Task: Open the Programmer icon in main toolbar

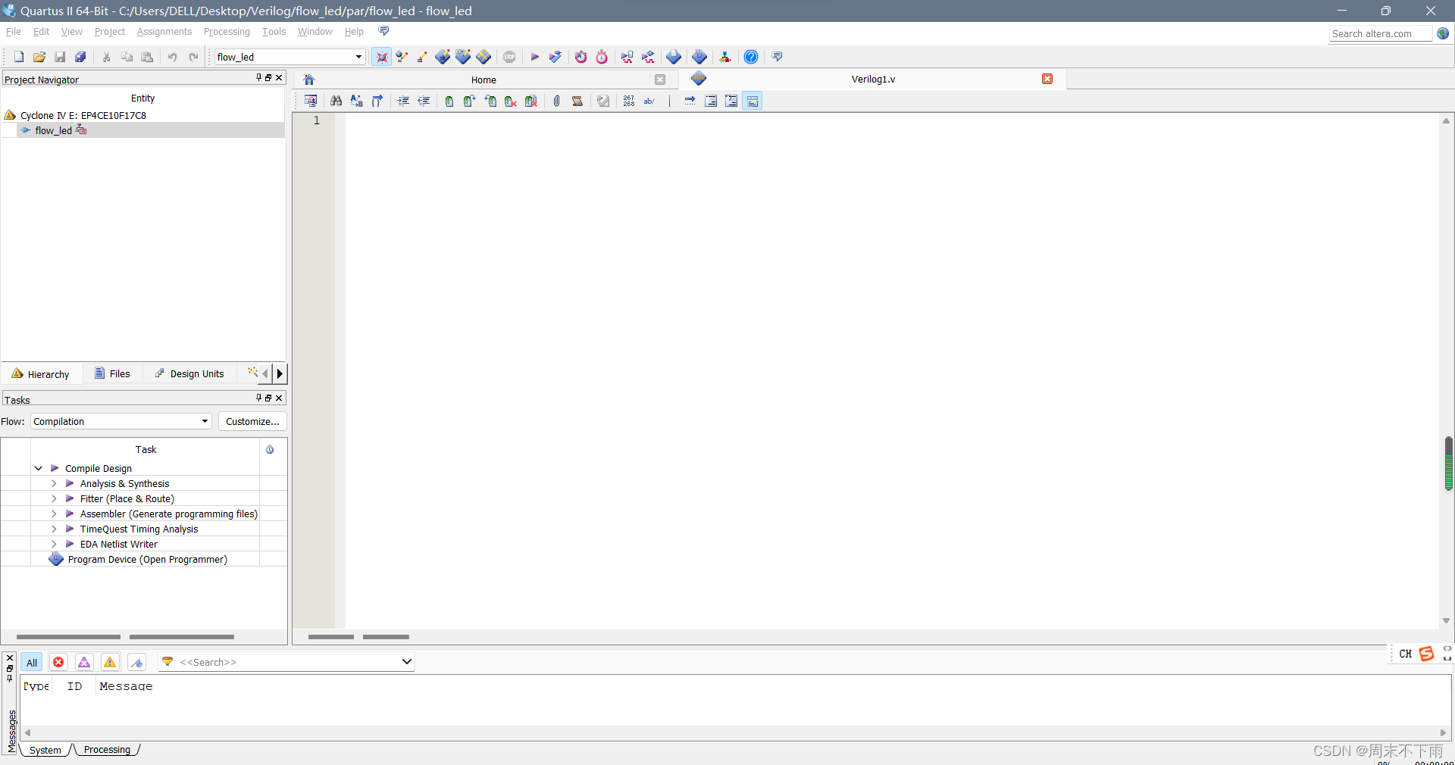Action: [x=699, y=57]
